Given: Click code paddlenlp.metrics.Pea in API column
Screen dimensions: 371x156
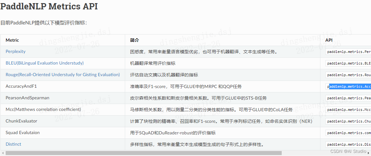Looking at the screenshot, I should [x=348, y=98].
